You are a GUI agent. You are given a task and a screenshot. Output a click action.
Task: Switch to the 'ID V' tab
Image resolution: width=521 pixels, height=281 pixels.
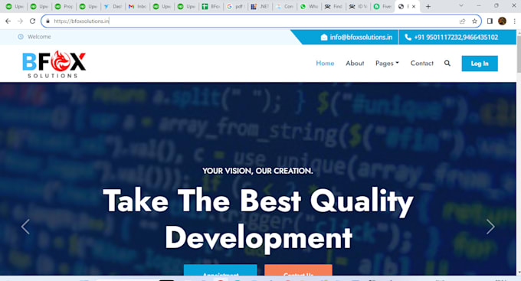[358, 6]
